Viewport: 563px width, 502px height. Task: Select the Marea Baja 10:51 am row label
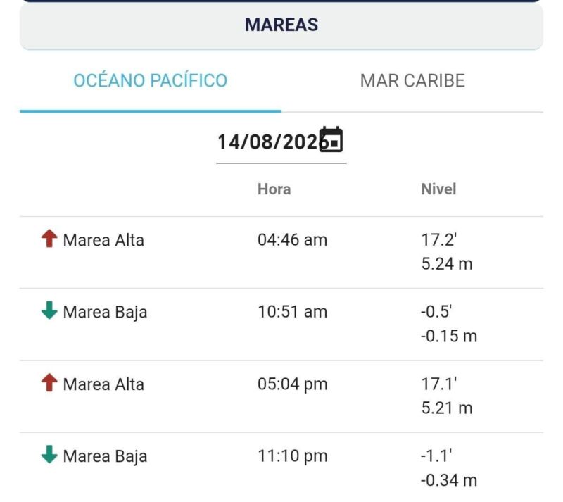tap(105, 313)
